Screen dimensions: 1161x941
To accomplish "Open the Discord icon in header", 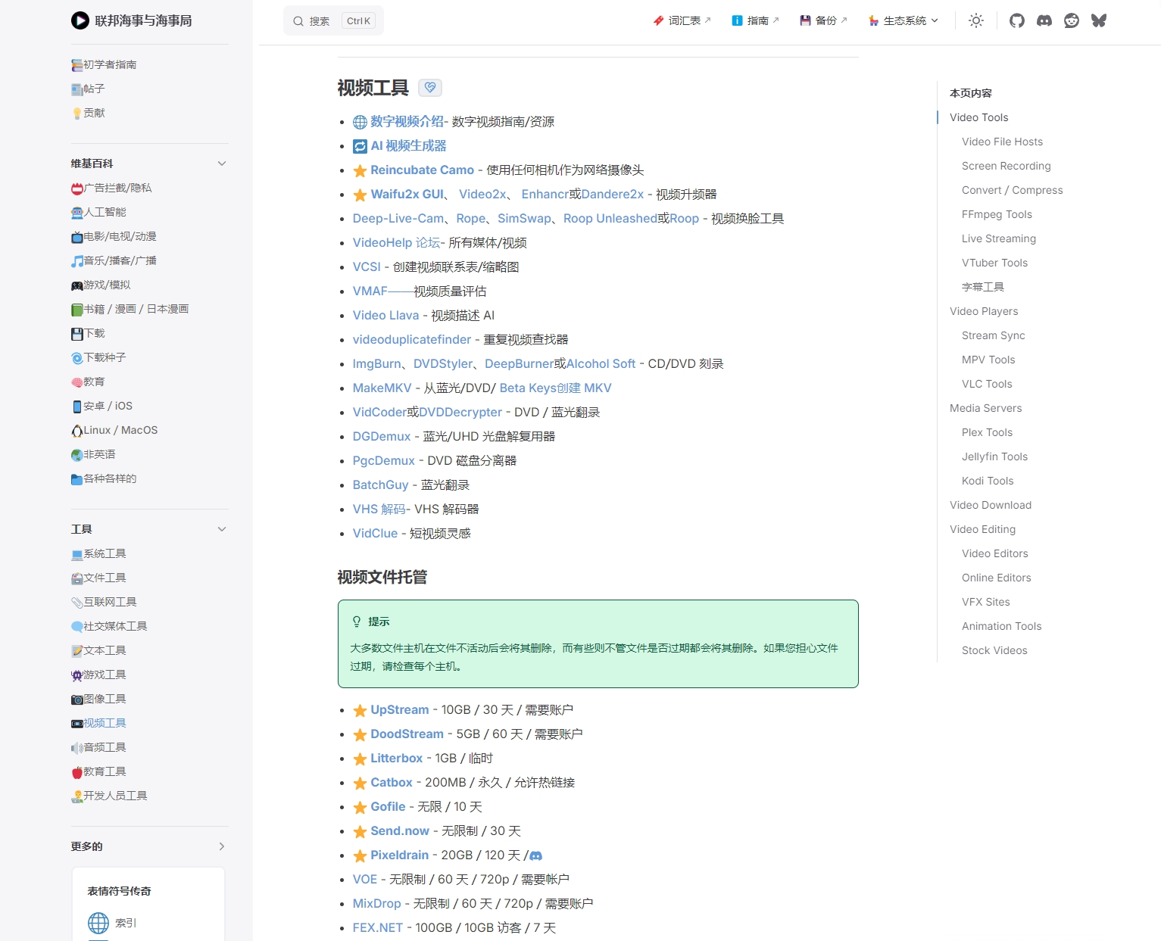I will click(x=1044, y=20).
